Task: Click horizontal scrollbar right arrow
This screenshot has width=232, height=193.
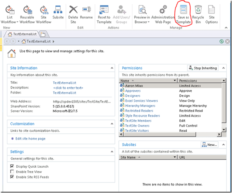Action: (x=219, y=134)
